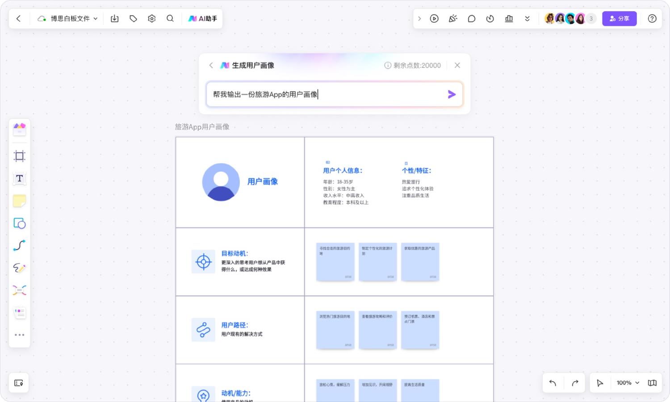Select sticky note 制定个性化的旅游计划
The width and height of the screenshot is (670, 402).
pos(378,262)
